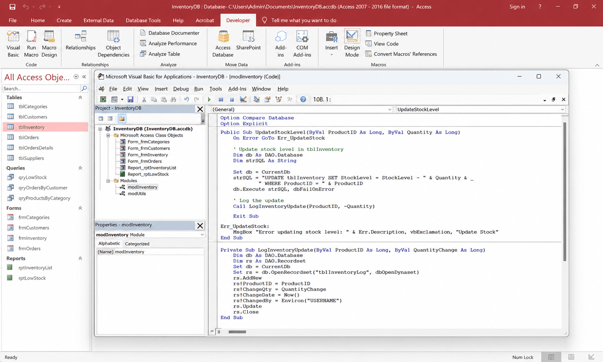Click View Microsoft Access icon in VBA toolbar
Image resolution: width=603 pixels, height=362 pixels.
(x=103, y=99)
